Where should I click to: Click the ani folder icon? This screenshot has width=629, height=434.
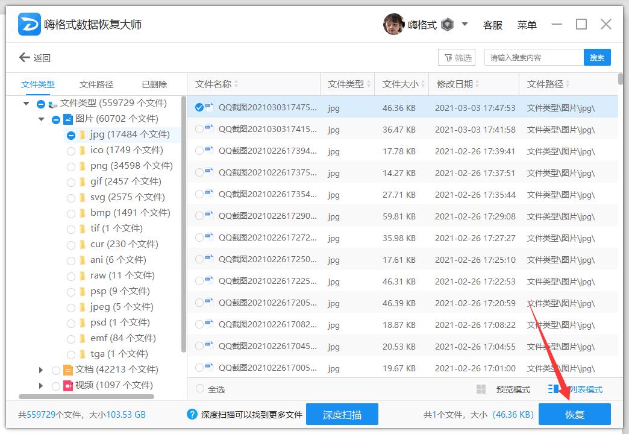click(x=82, y=260)
